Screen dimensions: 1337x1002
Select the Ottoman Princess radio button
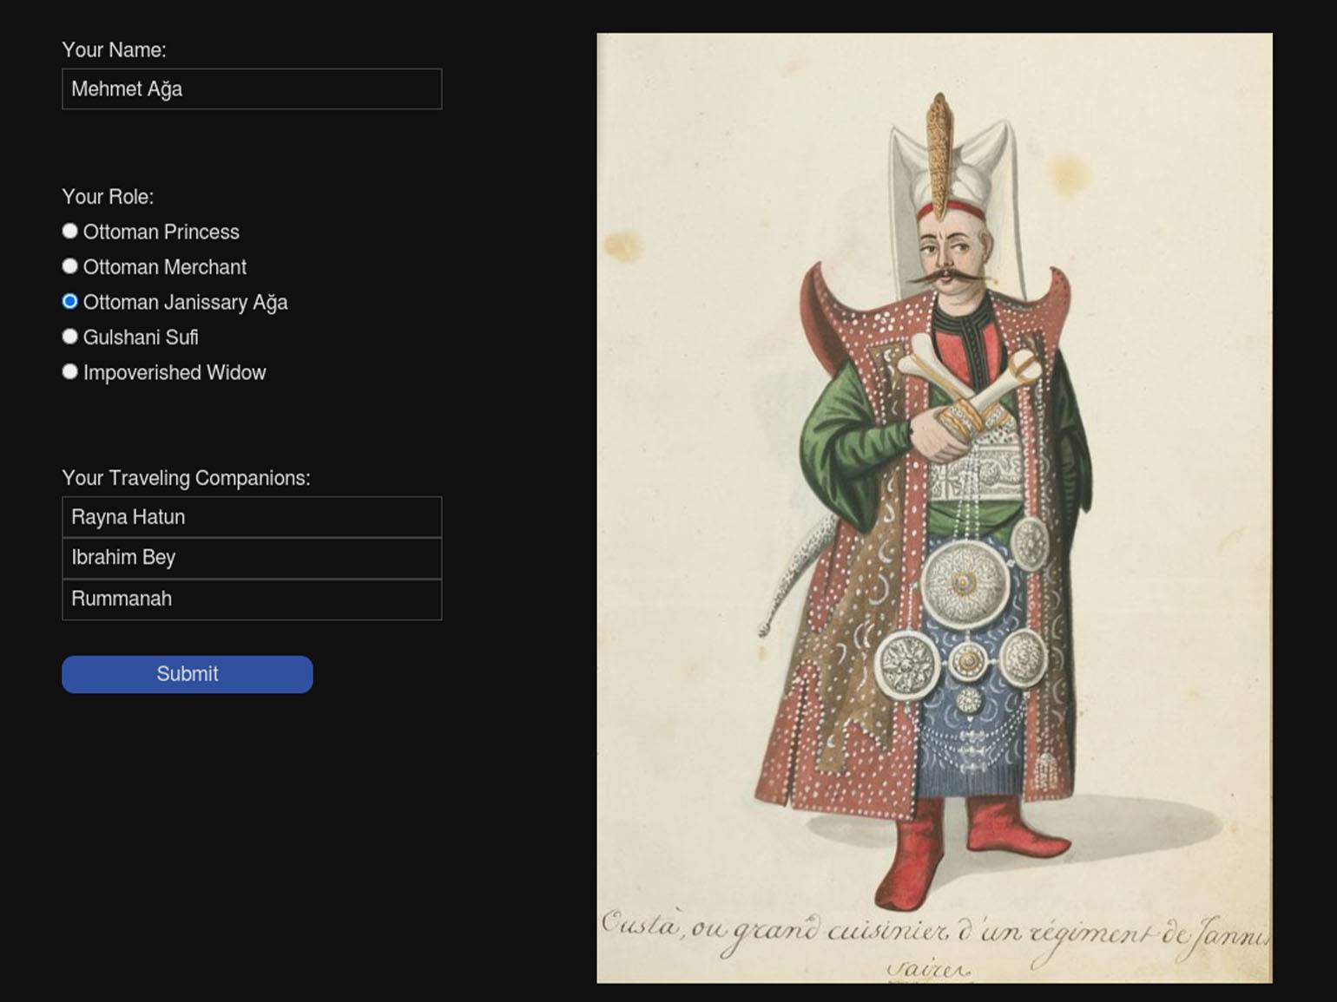[x=70, y=231]
